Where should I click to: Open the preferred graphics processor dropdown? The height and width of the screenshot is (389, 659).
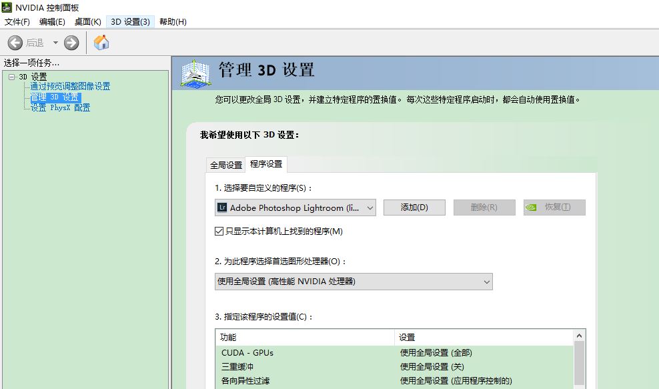pyautogui.click(x=354, y=282)
